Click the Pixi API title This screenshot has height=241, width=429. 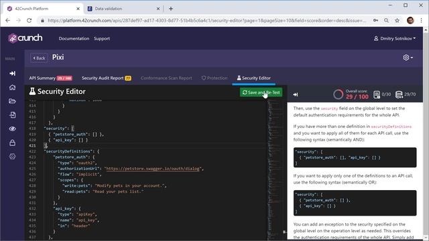(x=58, y=57)
